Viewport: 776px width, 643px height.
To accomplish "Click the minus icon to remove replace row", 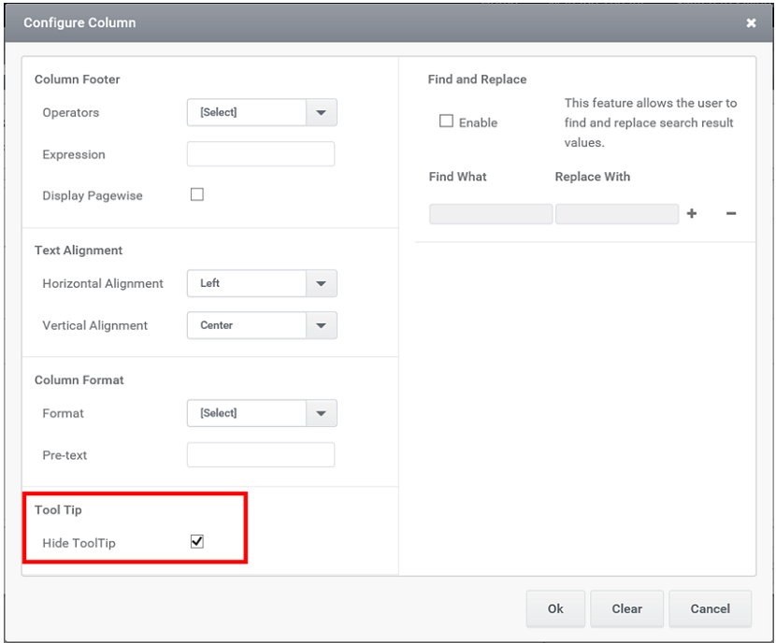I will tap(730, 214).
